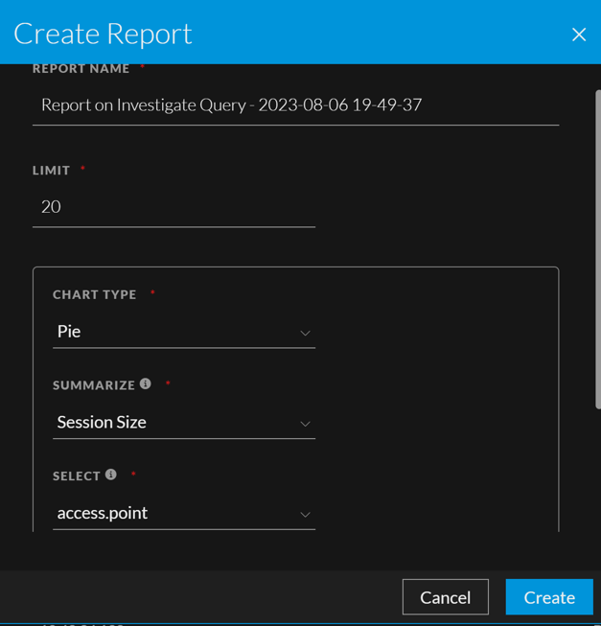Click the Limit input field

click(x=174, y=207)
